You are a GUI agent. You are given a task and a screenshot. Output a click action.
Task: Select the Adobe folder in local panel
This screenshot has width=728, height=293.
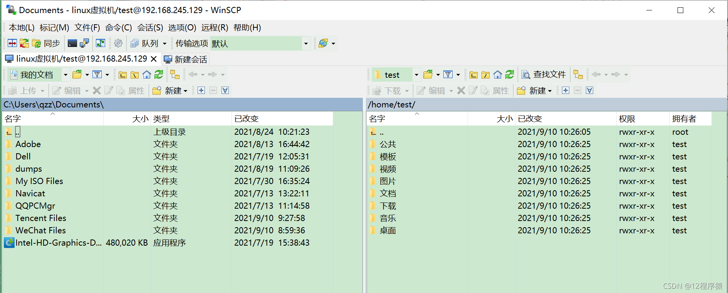coord(28,144)
